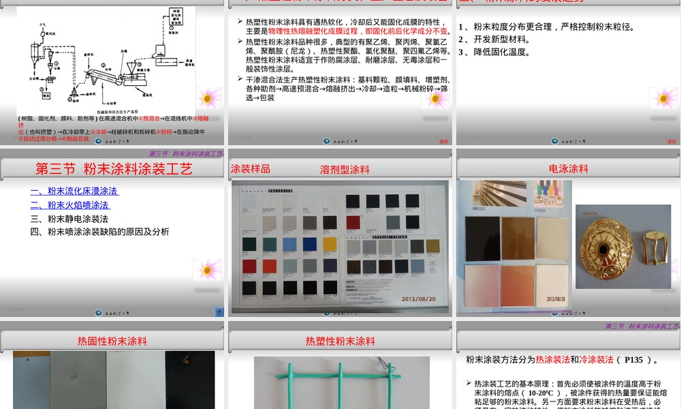
Task: Select the electrophoretic coated panels photo
Action: (514, 247)
